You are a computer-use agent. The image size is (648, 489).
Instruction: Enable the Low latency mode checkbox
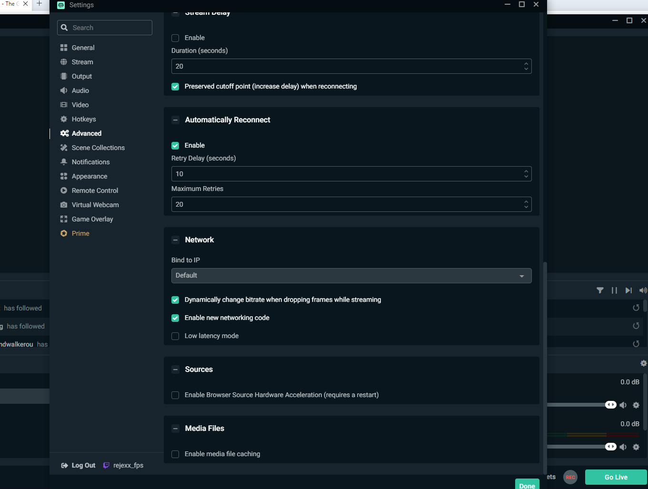(175, 336)
